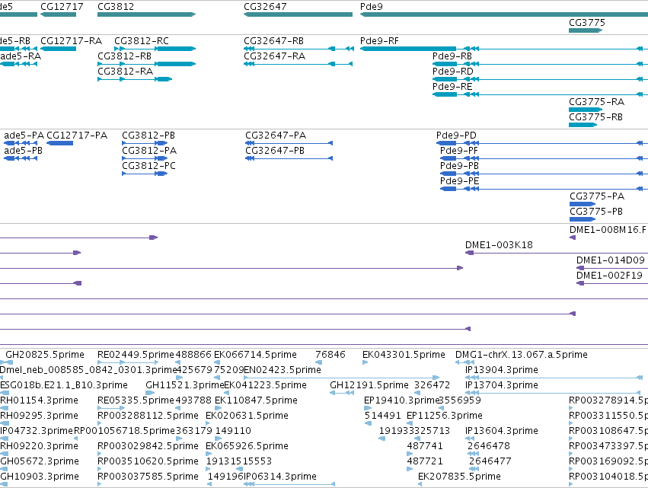
Task: Open the CG32647 gene label
Action: pos(265,7)
